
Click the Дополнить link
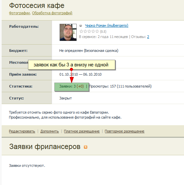click(x=50, y=131)
